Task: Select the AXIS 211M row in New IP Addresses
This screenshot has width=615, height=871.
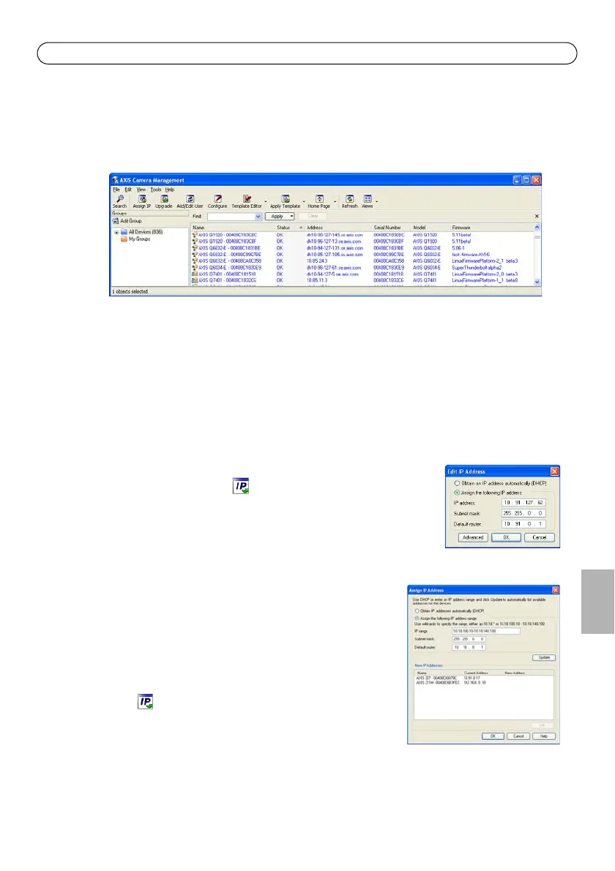Action: coord(483,683)
